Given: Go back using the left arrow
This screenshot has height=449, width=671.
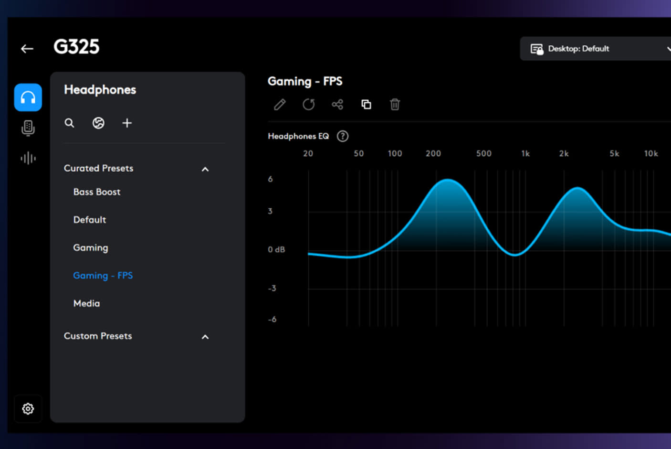Looking at the screenshot, I should coord(27,49).
